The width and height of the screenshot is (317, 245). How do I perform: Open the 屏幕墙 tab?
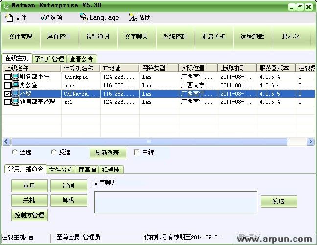click(87, 170)
